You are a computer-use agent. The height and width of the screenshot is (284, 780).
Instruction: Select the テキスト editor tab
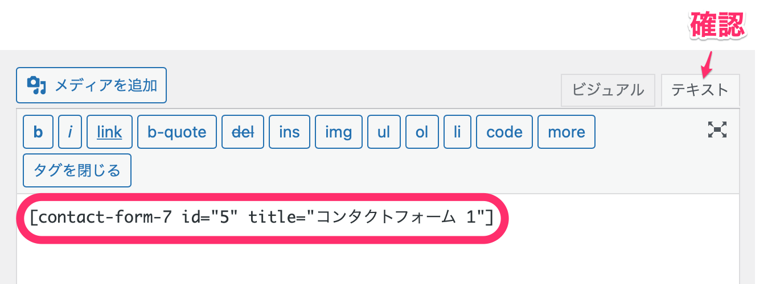click(x=700, y=90)
